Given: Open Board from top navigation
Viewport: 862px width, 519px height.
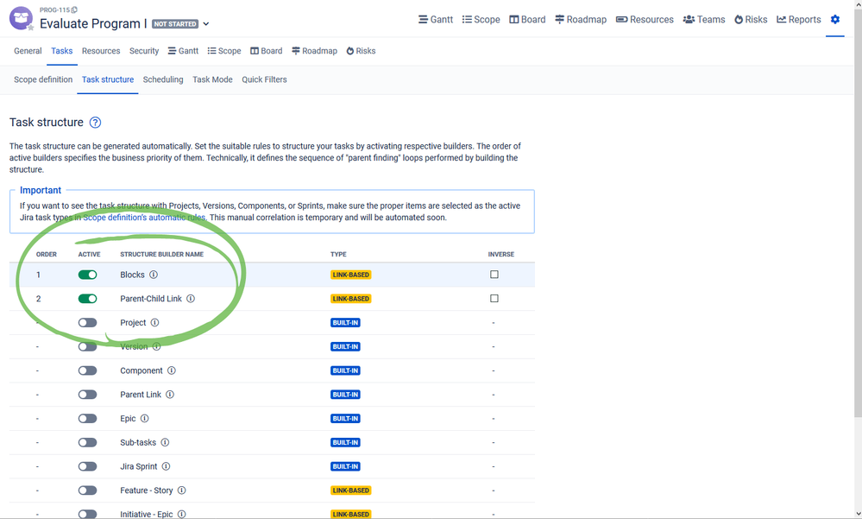Looking at the screenshot, I should click(527, 19).
